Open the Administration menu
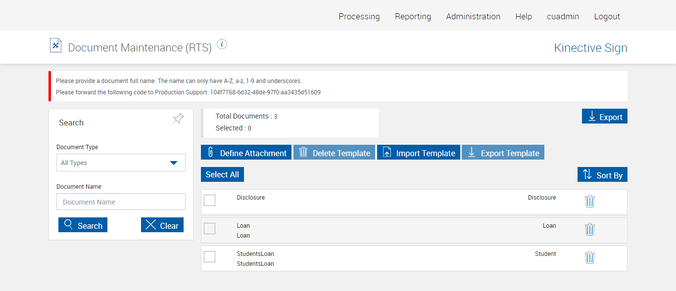 (473, 16)
